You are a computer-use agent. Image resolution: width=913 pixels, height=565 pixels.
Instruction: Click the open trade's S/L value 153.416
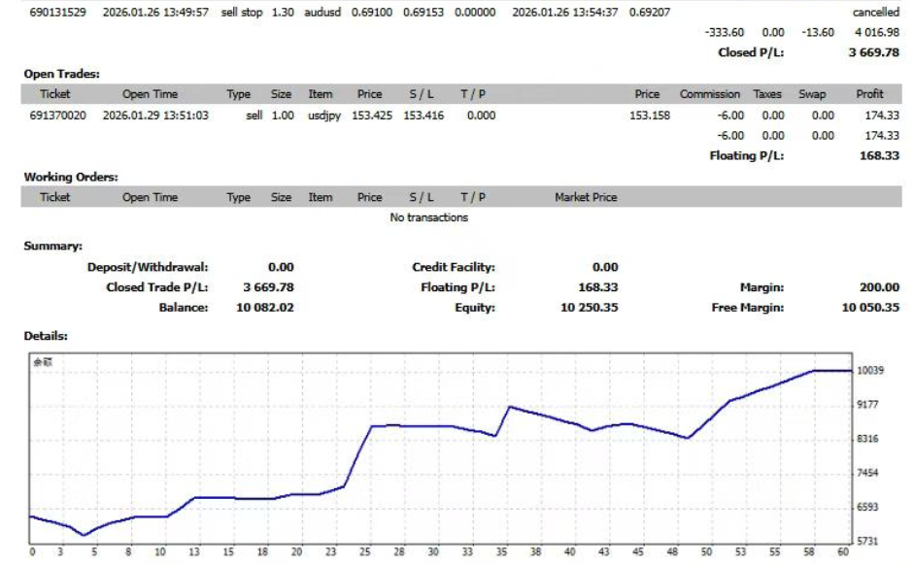point(423,116)
